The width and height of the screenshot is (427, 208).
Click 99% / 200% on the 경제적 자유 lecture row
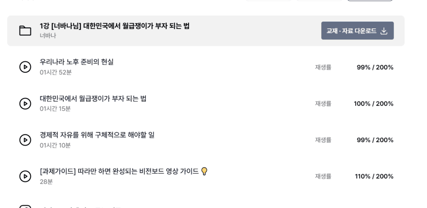375,140
